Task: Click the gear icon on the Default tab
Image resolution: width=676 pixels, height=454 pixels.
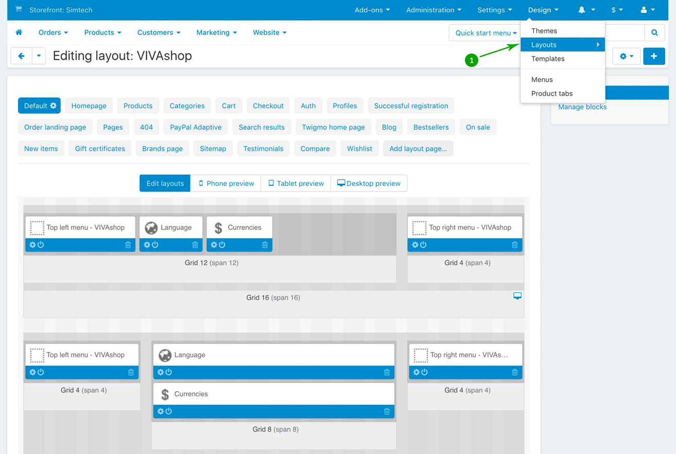Action: click(54, 106)
